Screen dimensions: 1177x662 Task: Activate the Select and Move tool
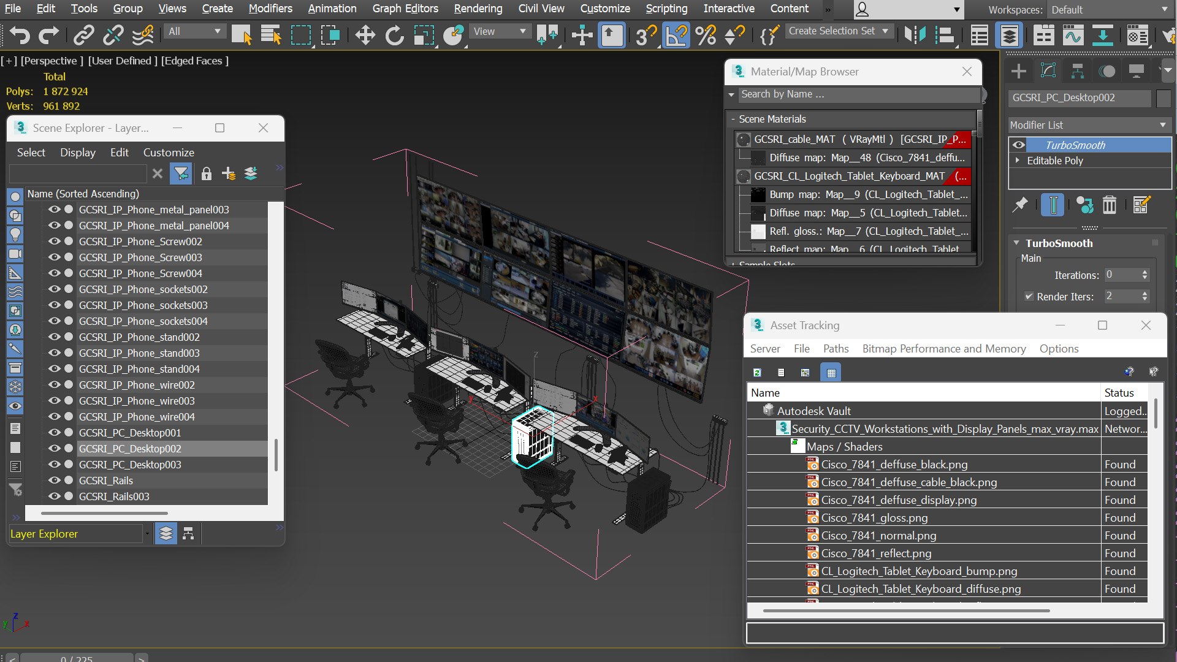(365, 35)
